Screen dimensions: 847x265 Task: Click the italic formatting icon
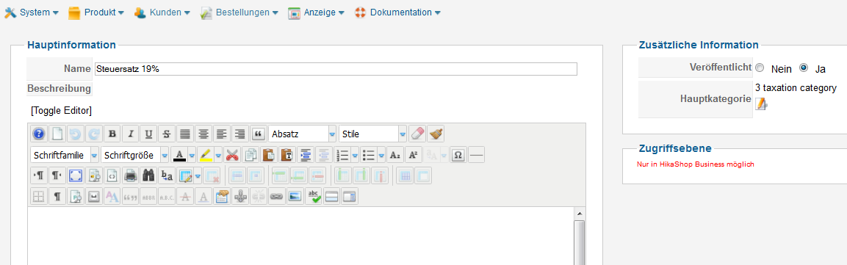click(x=131, y=134)
